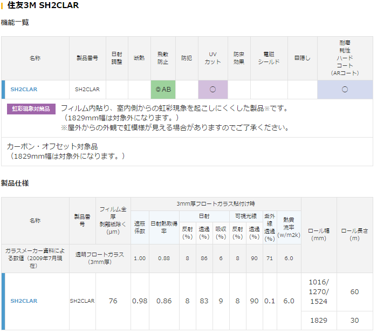Click the 耐摩耗性ハードコート column header
377x333 pixels.
(345, 58)
